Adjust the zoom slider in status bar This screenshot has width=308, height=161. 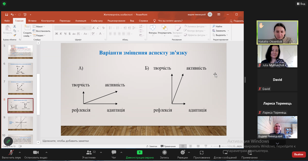point(220,146)
